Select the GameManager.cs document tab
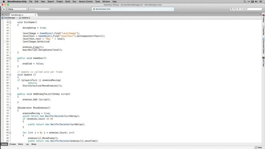 pyautogui.click(x=23, y=15)
